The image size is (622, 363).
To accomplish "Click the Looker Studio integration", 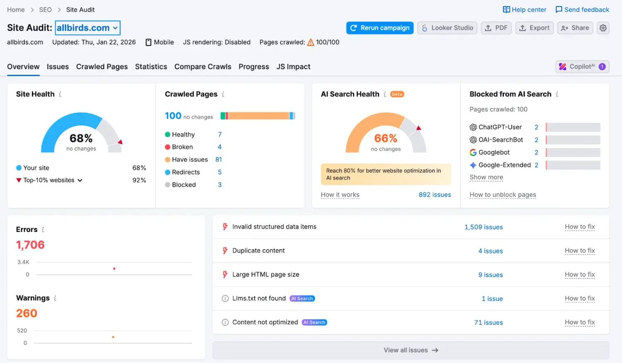I will click(x=447, y=28).
